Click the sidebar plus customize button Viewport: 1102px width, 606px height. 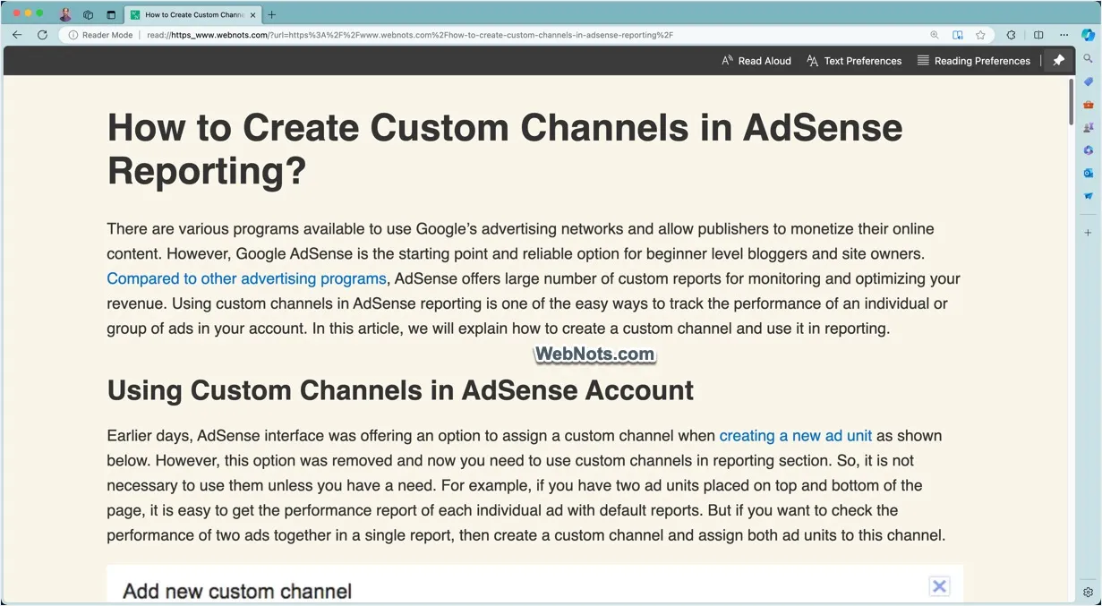1089,233
